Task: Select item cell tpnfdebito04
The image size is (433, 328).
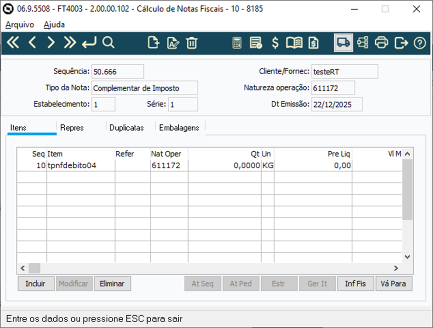Action: 81,165
